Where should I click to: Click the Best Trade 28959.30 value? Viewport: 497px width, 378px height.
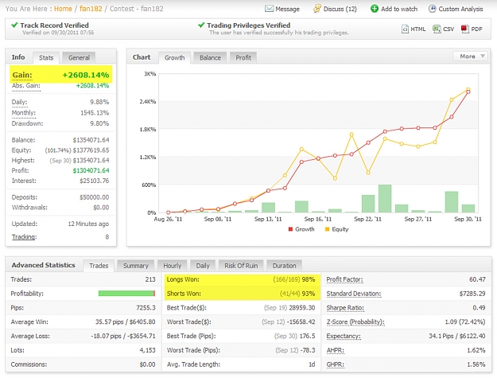302,308
